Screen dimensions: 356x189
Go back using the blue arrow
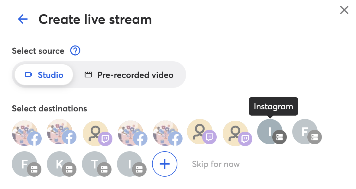point(23,19)
